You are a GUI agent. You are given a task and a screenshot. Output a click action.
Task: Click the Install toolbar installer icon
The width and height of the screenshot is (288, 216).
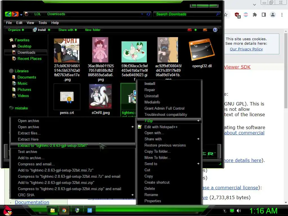(35, 30)
